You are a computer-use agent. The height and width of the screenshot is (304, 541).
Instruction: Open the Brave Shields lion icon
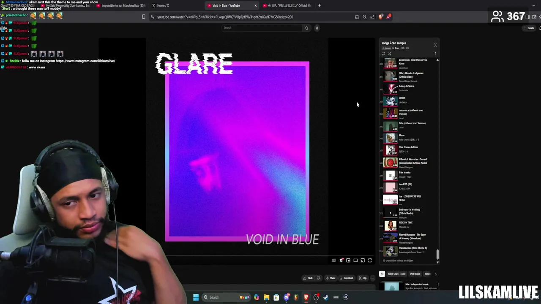point(381,17)
